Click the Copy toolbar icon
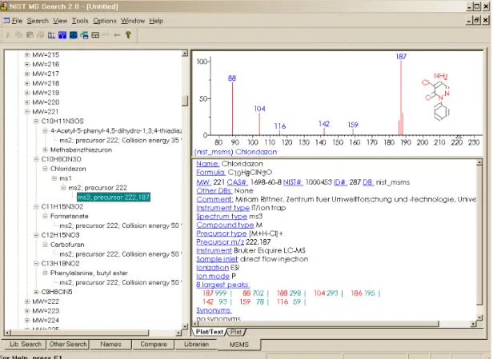Viewport: 493px width, 359px height. pyautogui.click(x=19, y=35)
